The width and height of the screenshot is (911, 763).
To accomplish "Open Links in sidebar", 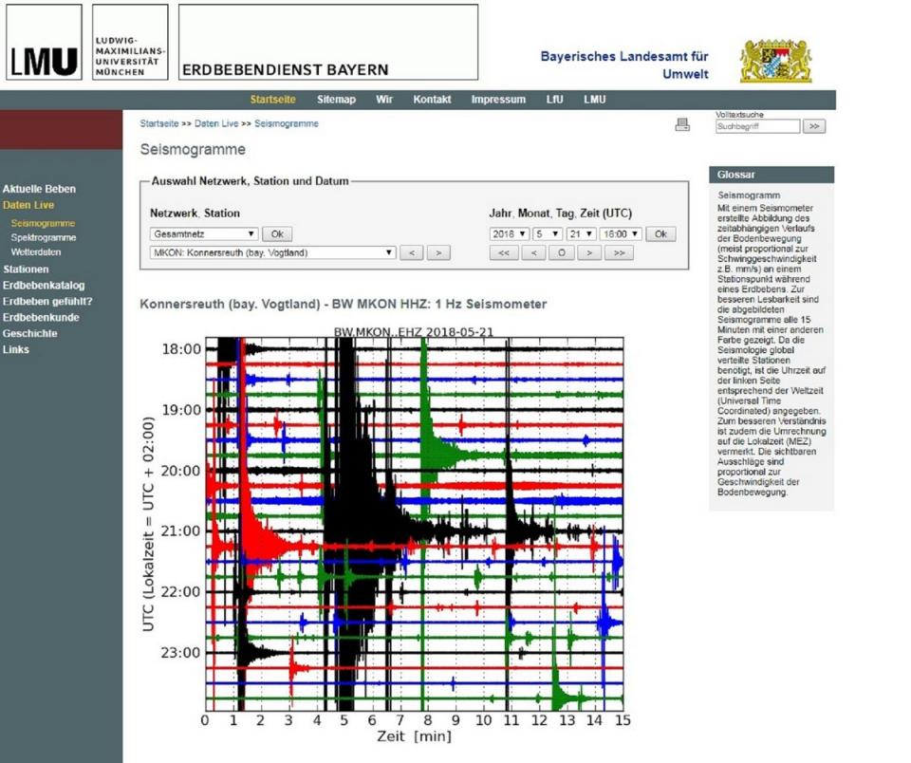I will pyautogui.click(x=16, y=349).
